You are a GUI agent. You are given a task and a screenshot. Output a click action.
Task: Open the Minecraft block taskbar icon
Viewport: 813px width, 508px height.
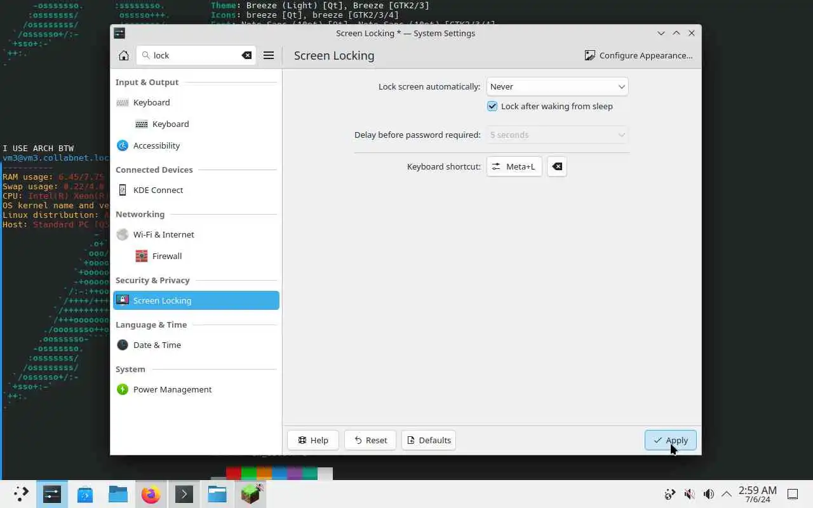250,494
